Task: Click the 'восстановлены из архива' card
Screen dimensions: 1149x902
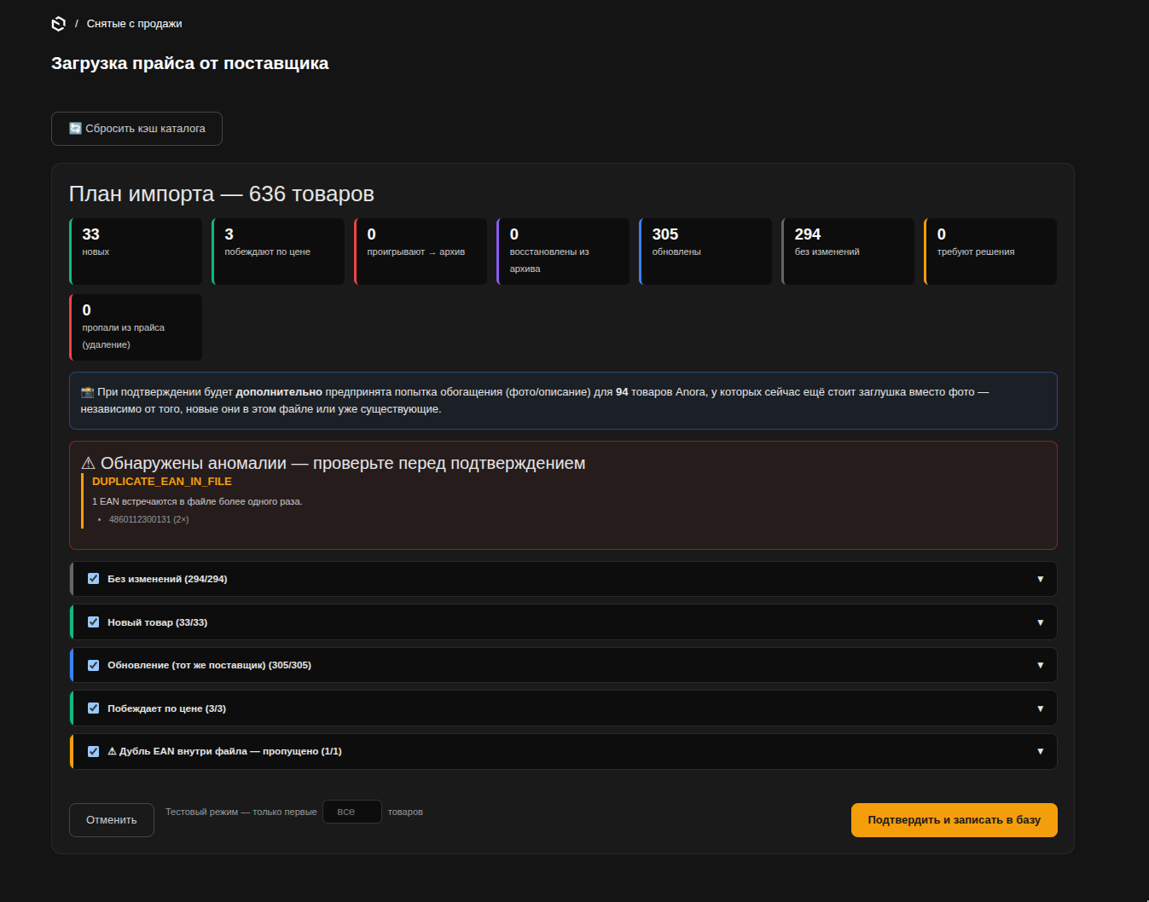Action: 563,252
